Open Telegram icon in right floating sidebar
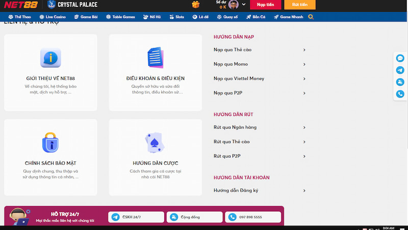Image resolution: width=408 pixels, height=230 pixels. tap(400, 71)
